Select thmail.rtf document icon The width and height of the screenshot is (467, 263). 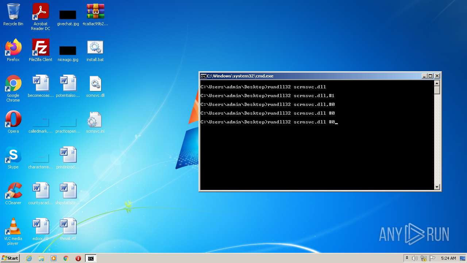[68, 229]
